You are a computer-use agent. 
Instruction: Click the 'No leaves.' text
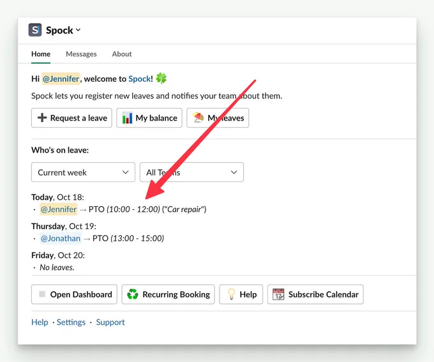click(x=57, y=268)
